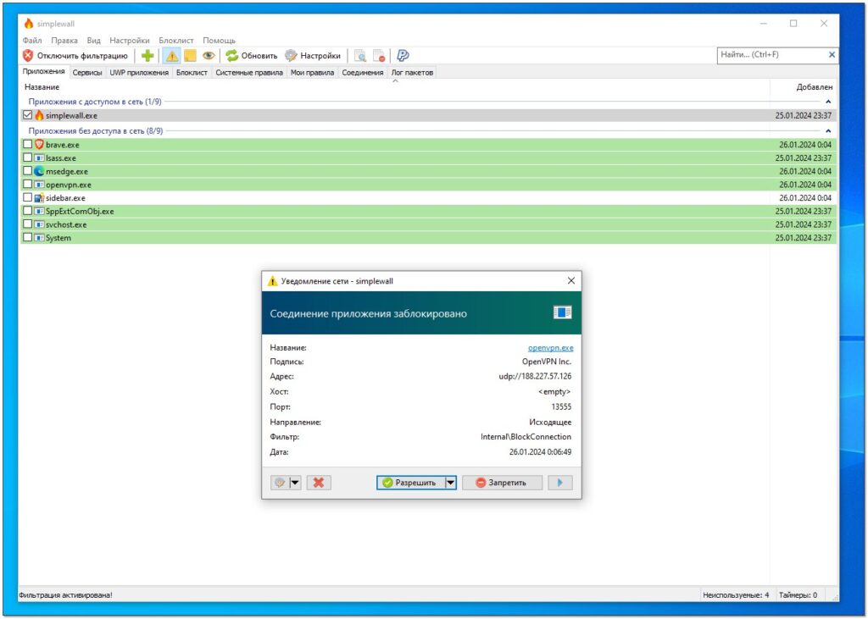Click the red X icon in the notification dialog
Image resolution: width=868 pixels, height=619 pixels.
(319, 482)
